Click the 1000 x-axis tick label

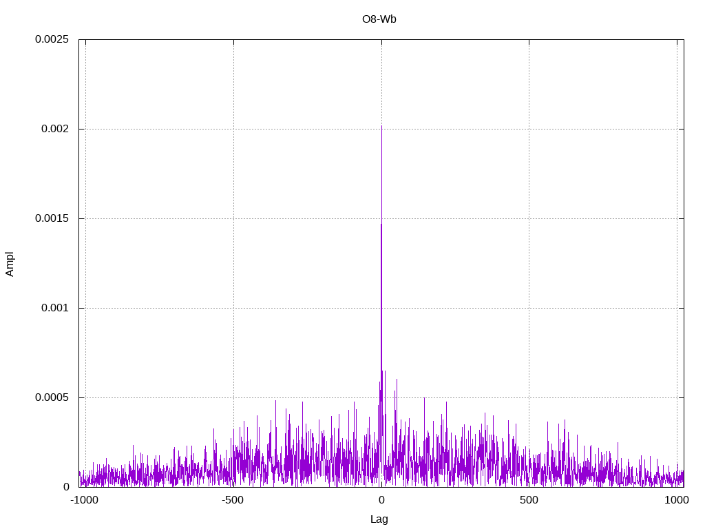click(677, 500)
